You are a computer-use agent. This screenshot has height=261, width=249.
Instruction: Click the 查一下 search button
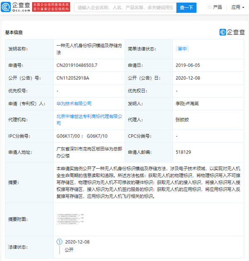pyautogui.click(x=186, y=7)
